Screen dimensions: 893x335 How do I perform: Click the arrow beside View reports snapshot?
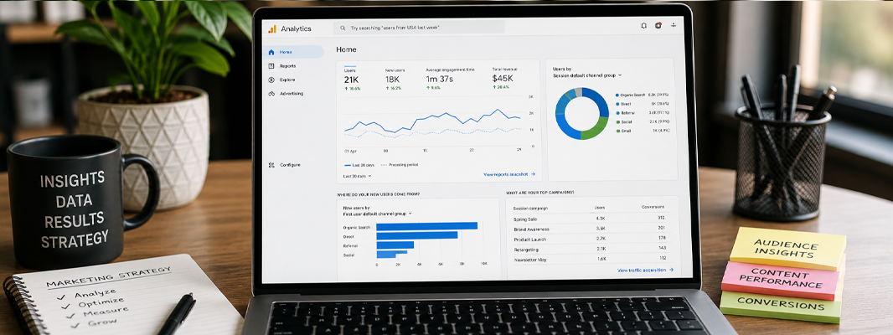click(x=533, y=174)
